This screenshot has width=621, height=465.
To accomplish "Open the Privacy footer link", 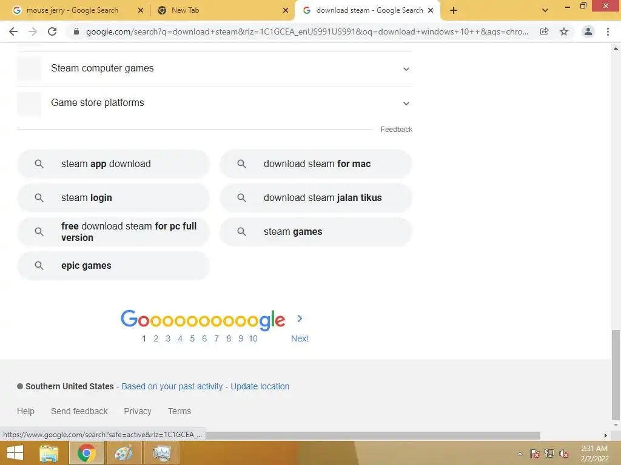I will [138, 411].
